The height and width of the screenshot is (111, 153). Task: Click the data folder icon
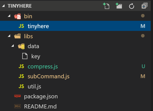coord(21,46)
